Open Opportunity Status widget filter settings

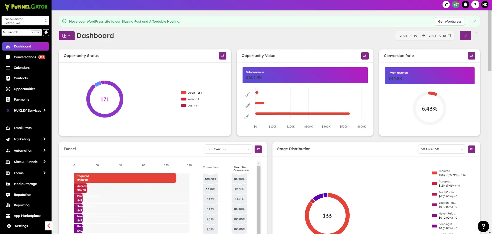(x=223, y=56)
